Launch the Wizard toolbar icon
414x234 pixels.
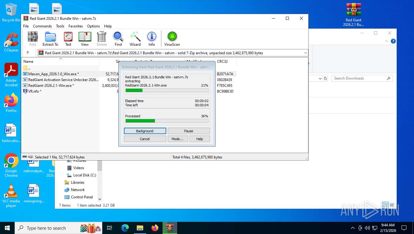pos(135,39)
